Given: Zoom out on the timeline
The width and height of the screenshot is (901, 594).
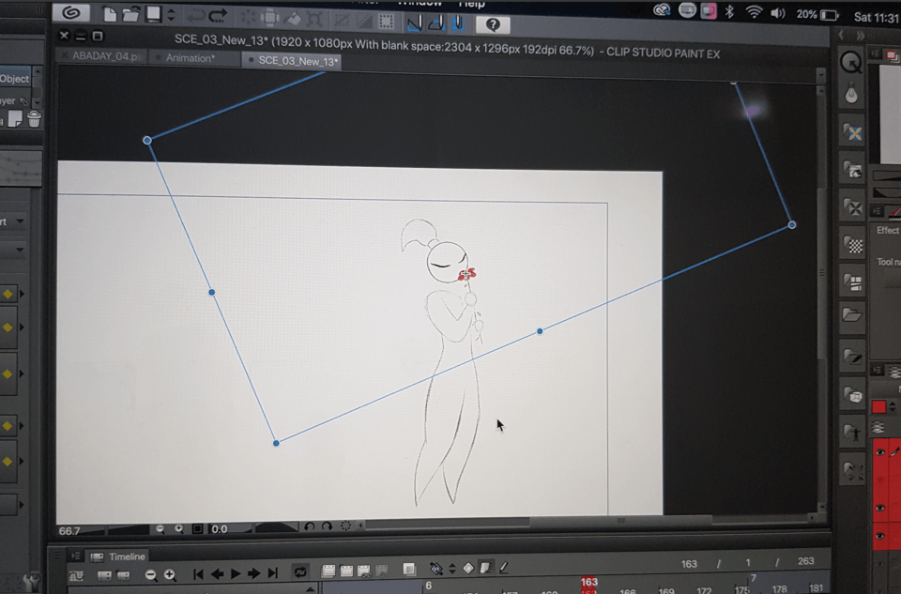Looking at the screenshot, I should (150, 574).
